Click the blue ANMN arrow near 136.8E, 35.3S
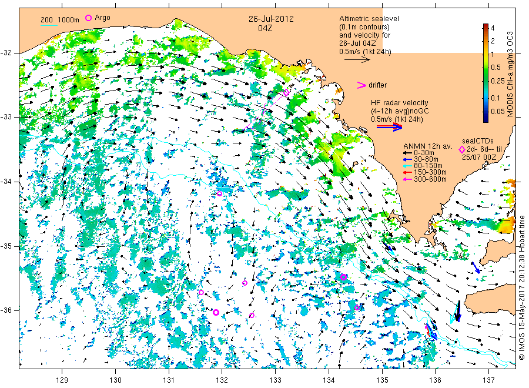Viewport: 529px width, 388px height. click(x=476, y=267)
